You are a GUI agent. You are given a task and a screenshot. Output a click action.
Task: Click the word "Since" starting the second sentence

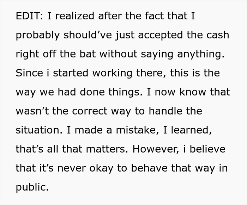[x=28, y=73]
